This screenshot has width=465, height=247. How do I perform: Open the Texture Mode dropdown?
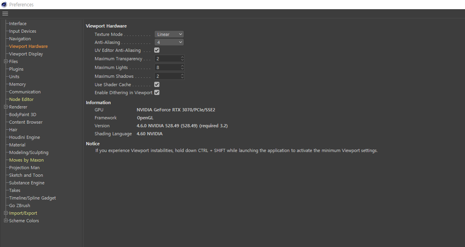(x=169, y=34)
